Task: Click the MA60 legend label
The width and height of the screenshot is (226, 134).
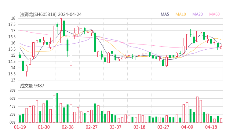Action: (x=214, y=14)
